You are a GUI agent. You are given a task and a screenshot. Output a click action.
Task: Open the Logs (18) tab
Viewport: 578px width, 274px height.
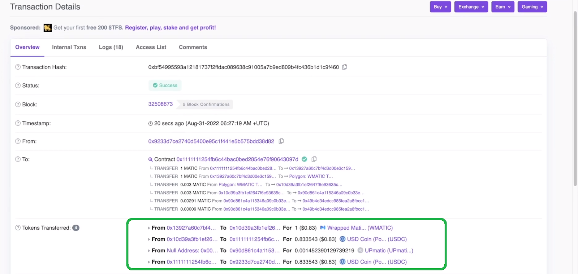click(x=111, y=47)
